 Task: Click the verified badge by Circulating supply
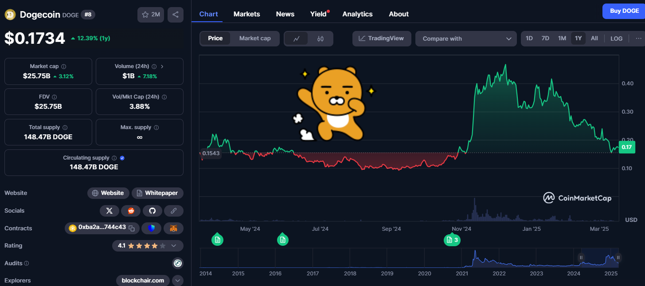coord(122,158)
